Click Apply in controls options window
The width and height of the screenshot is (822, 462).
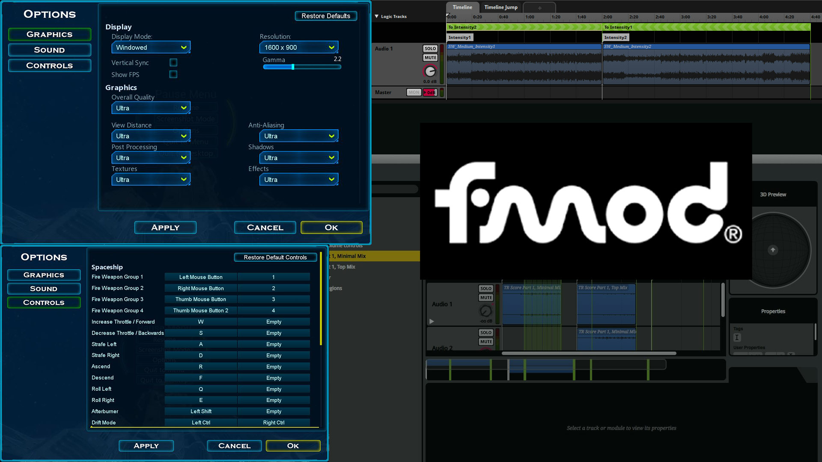click(146, 446)
